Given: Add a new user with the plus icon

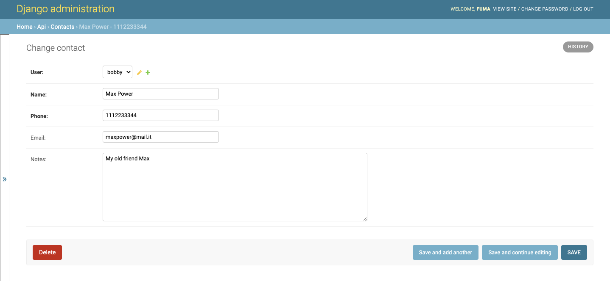Looking at the screenshot, I should (148, 72).
